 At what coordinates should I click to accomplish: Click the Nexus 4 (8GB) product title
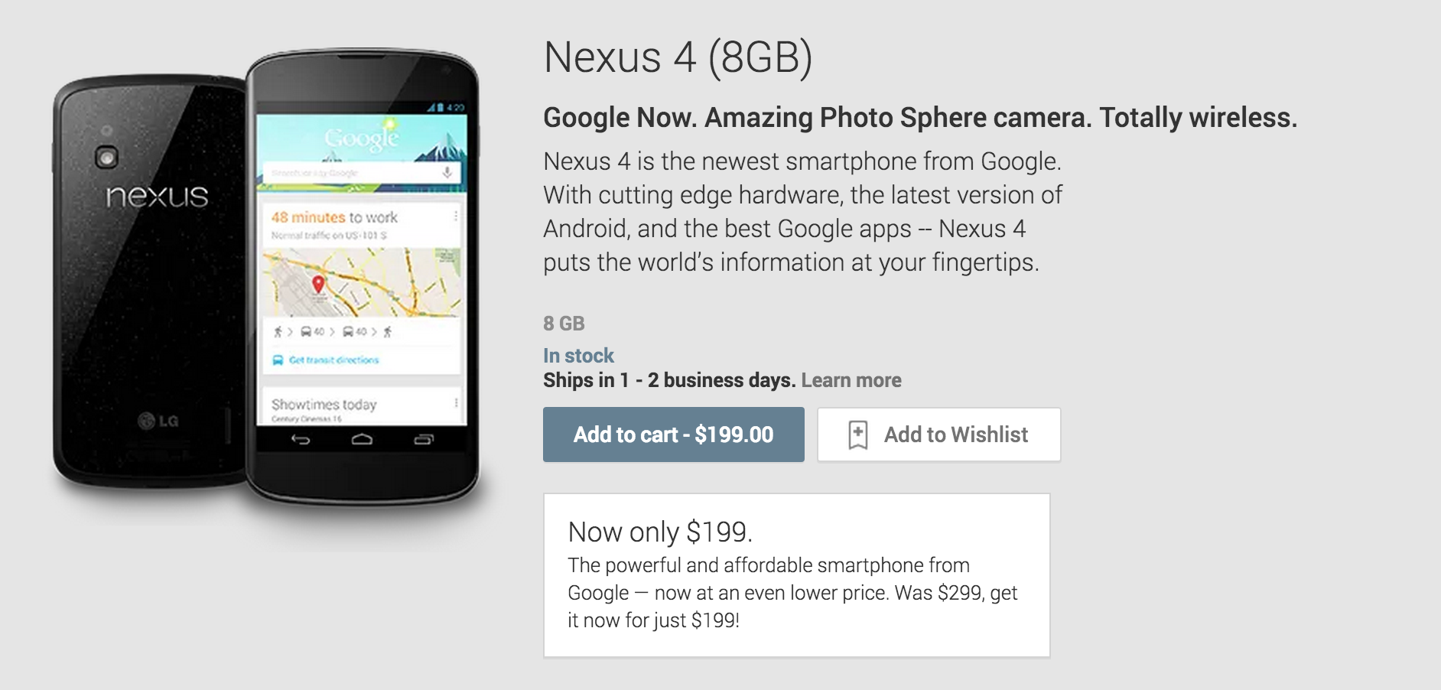[x=678, y=57]
